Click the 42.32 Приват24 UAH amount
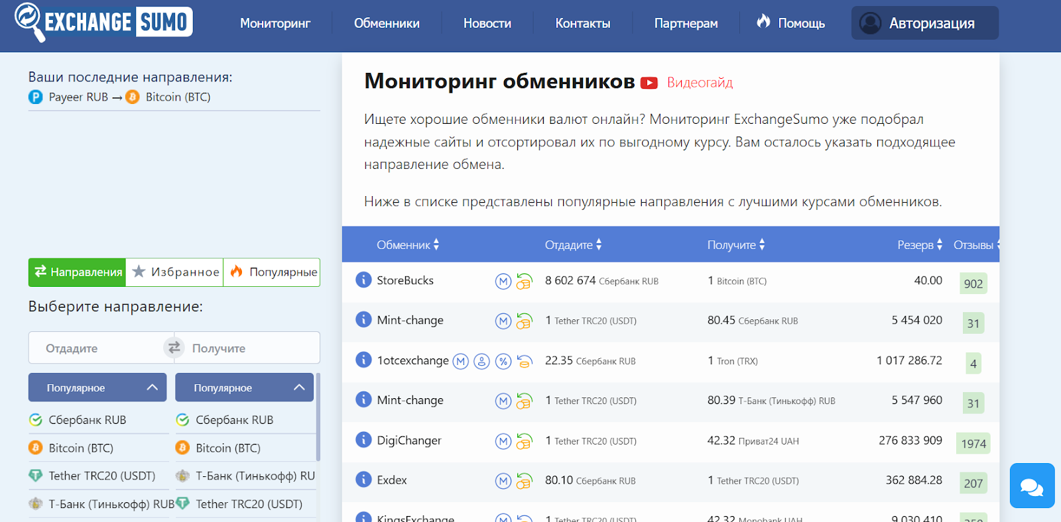Screen dimensions: 1061x522 753,441
